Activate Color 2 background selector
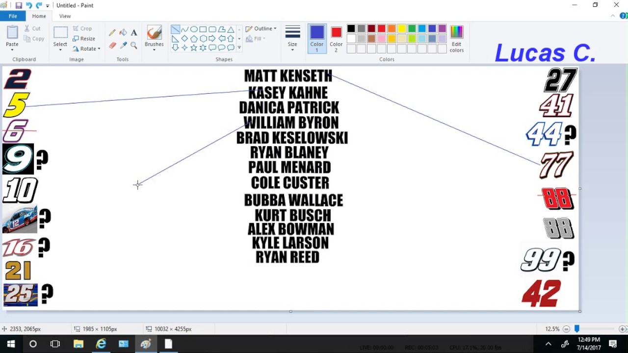 click(336, 38)
